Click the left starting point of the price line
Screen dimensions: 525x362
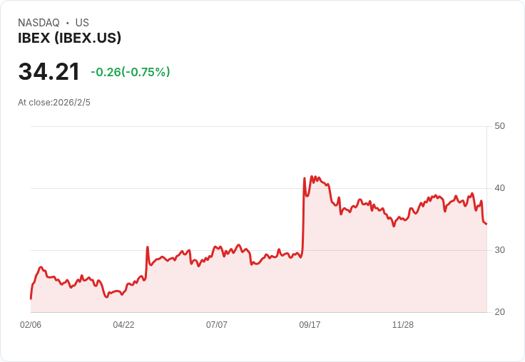click(31, 298)
